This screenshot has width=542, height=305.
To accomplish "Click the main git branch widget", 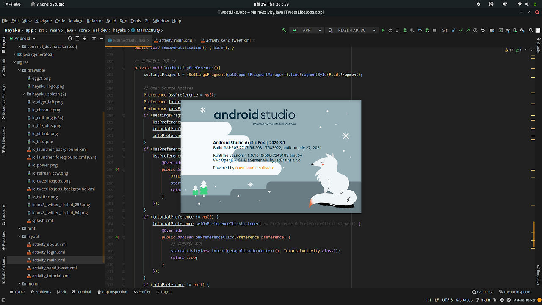I will click(x=483, y=300).
